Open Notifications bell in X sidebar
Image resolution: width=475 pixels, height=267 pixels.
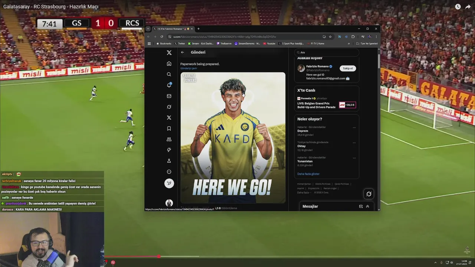(169, 85)
